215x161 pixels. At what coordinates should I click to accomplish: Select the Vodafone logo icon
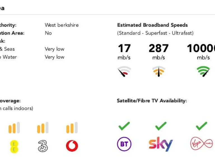[72, 146]
